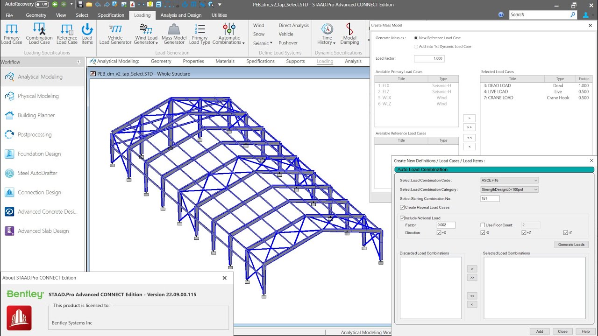This screenshot has width=598, height=336.
Task: Open the Combination Load Case tool
Action: coord(39,34)
